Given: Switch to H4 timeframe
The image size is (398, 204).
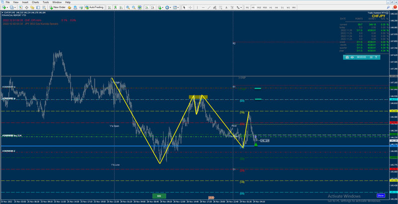Looking at the screenshot, I should (277, 7).
